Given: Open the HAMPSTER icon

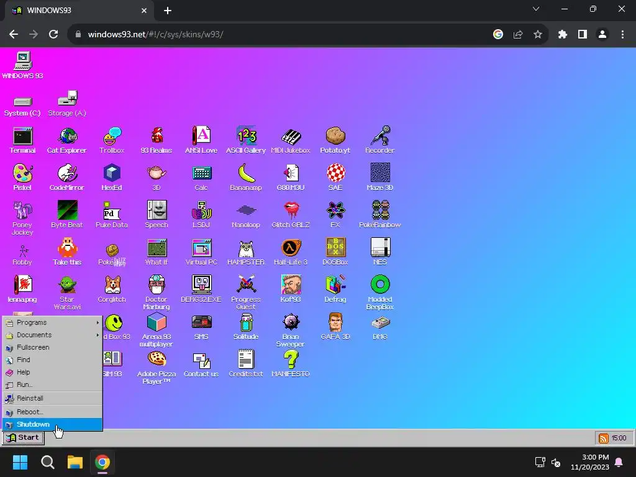Looking at the screenshot, I should pos(246,252).
